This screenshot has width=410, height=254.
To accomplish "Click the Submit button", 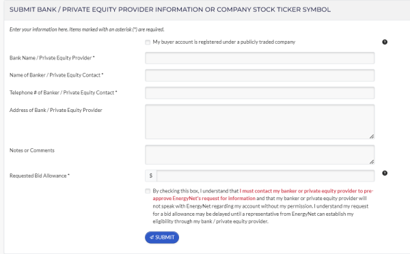I will coord(162,238).
